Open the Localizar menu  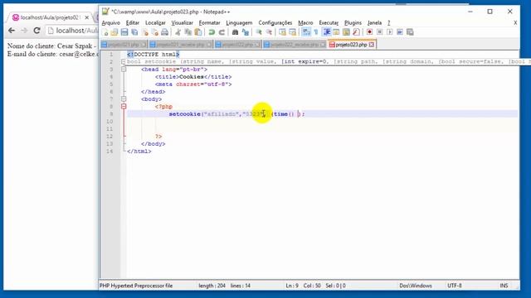[155, 22]
